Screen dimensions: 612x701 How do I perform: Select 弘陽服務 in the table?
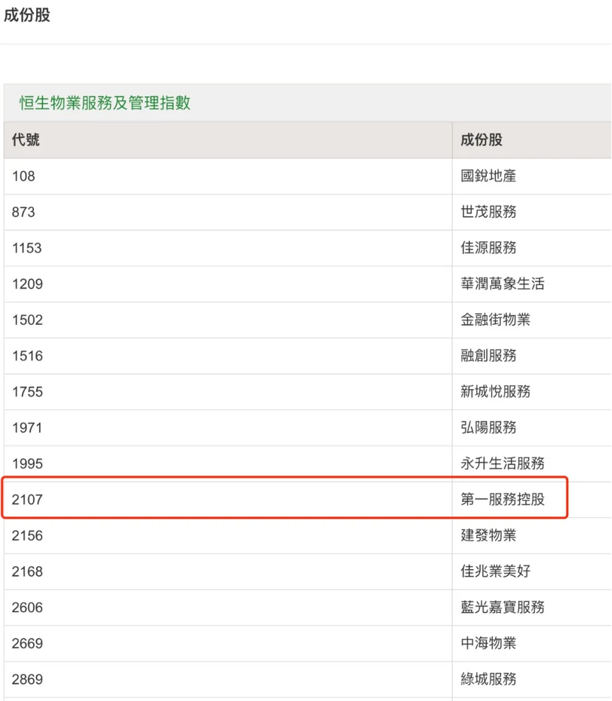pos(488,427)
